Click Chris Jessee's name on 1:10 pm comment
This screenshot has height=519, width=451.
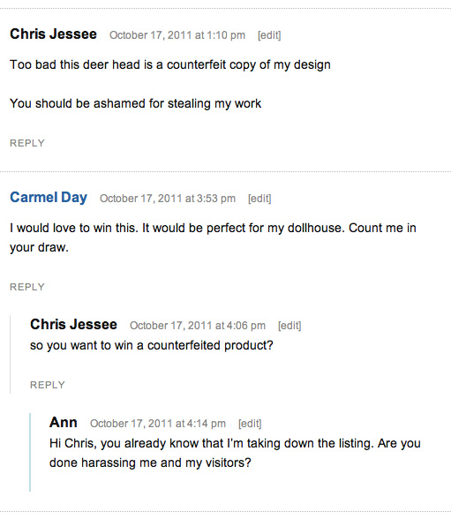click(x=53, y=34)
